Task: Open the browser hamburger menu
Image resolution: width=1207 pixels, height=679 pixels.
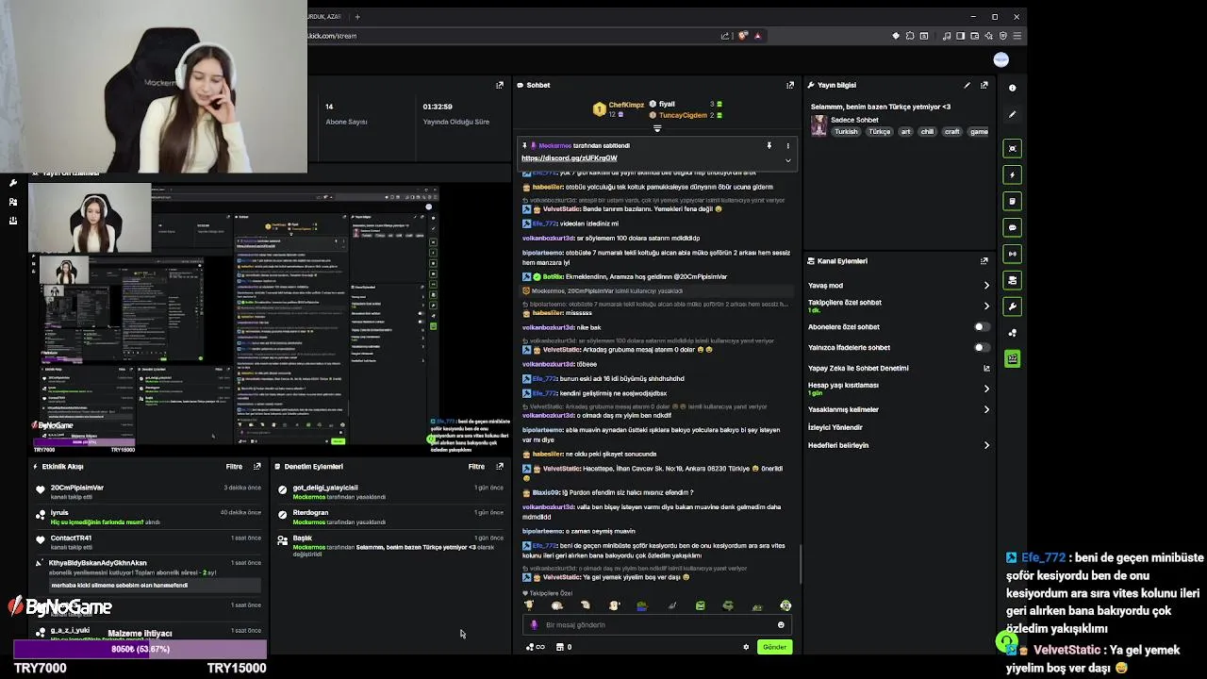Action: [x=1018, y=36]
